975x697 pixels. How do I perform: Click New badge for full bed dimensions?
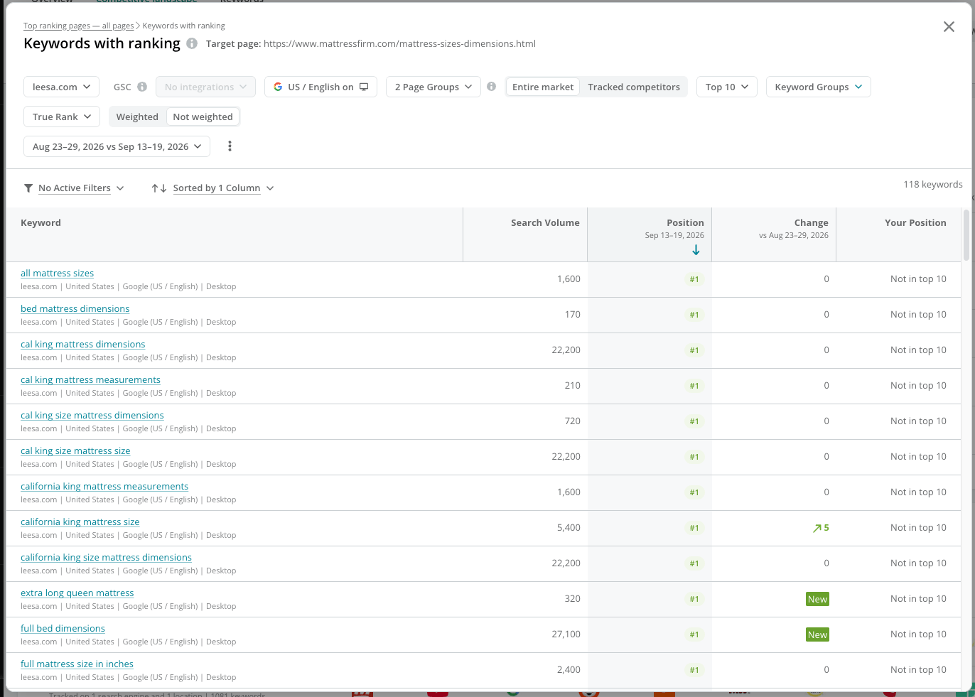pyautogui.click(x=817, y=634)
